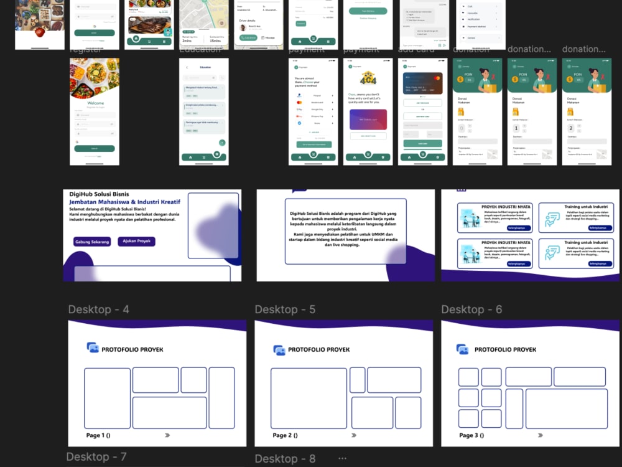Click the filter icon beside the Education search field
The height and width of the screenshot is (467, 622).
(222, 78)
